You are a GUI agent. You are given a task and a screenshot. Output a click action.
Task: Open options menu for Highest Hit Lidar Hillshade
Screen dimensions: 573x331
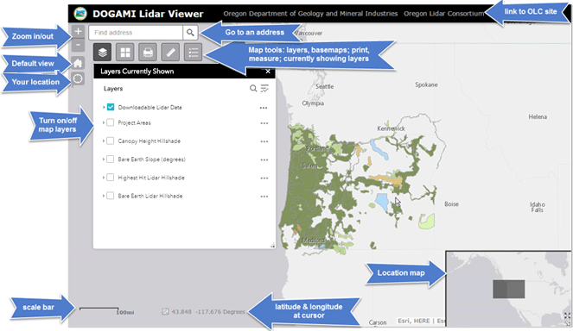coord(264,178)
